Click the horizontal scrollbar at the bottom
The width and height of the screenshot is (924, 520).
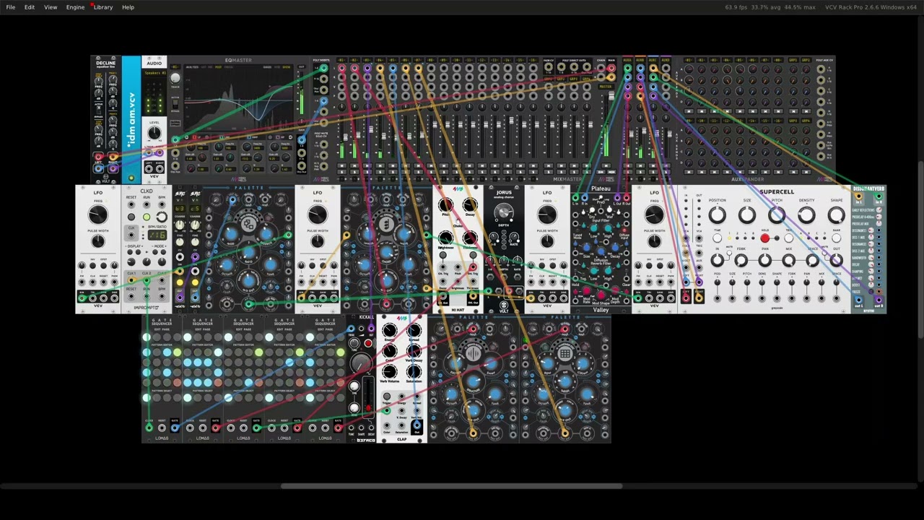[x=451, y=486]
